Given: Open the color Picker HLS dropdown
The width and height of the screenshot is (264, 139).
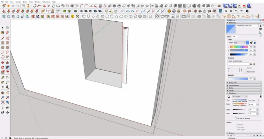Looking at the screenshot, I should click(x=240, y=43).
